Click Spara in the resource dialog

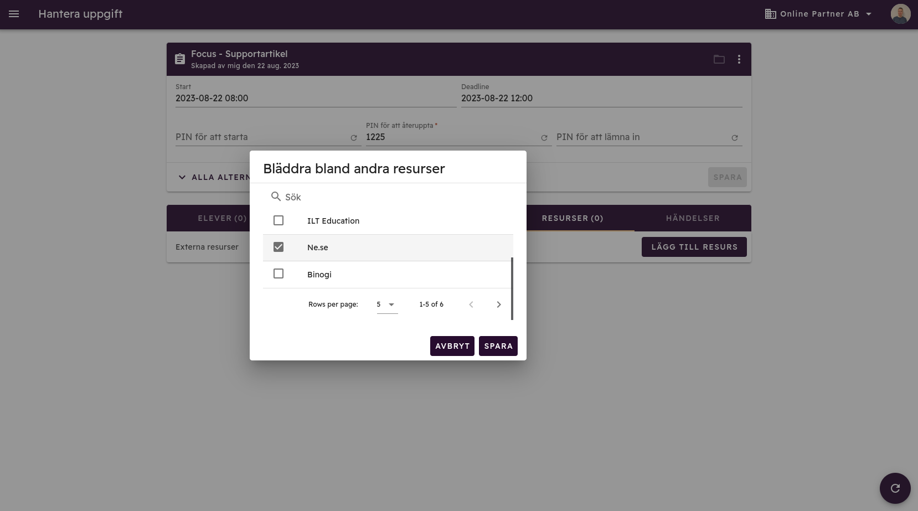(x=498, y=346)
